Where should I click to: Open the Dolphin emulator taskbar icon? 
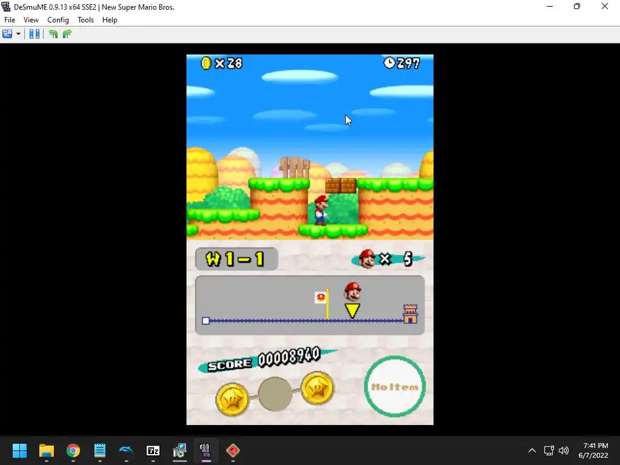[127, 450]
